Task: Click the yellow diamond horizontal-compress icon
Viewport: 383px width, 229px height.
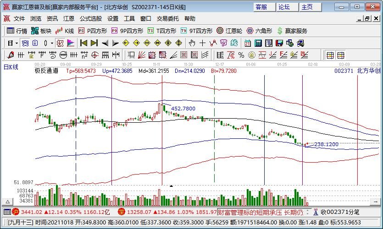Action: point(157,44)
